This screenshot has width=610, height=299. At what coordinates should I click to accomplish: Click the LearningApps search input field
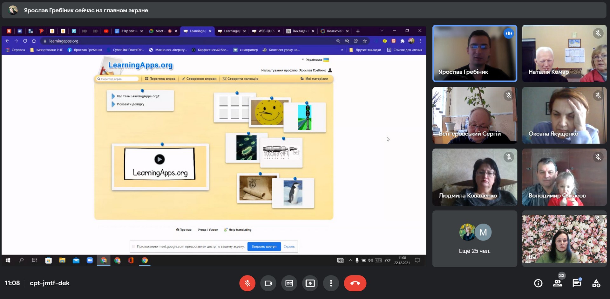tap(119, 79)
